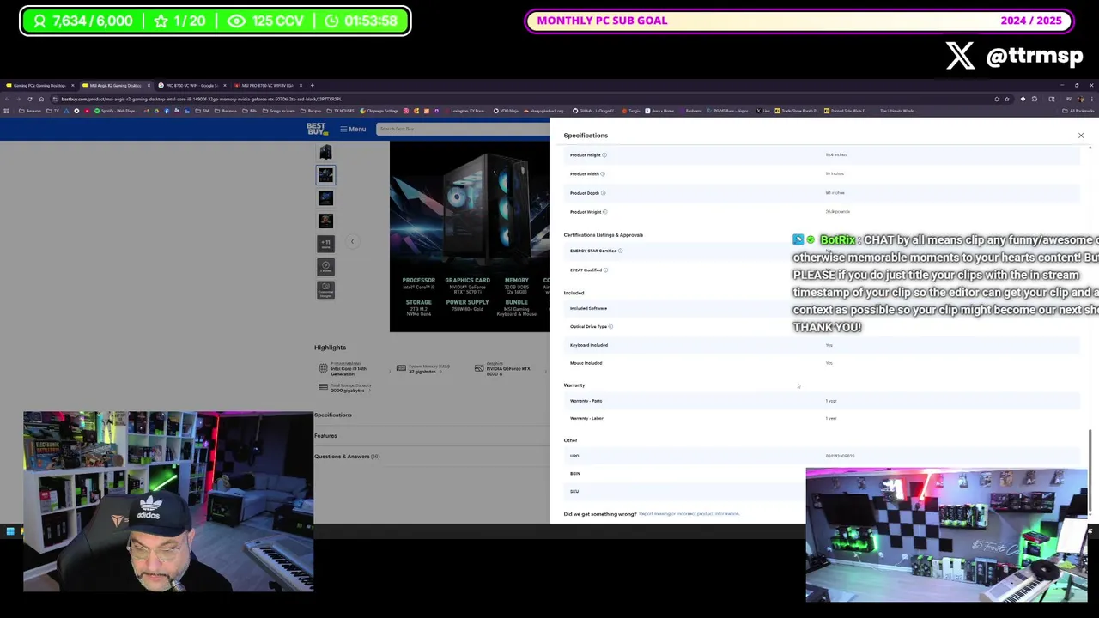The image size is (1099, 618).
Task: Close the Specifications panel with the X
Action: pyautogui.click(x=1081, y=136)
